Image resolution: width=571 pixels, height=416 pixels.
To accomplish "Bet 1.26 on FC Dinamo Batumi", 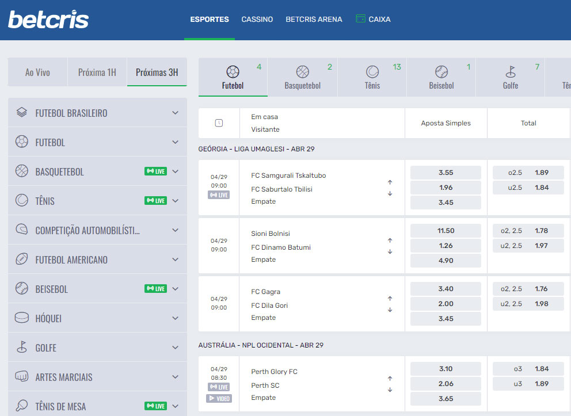I will coord(446,246).
